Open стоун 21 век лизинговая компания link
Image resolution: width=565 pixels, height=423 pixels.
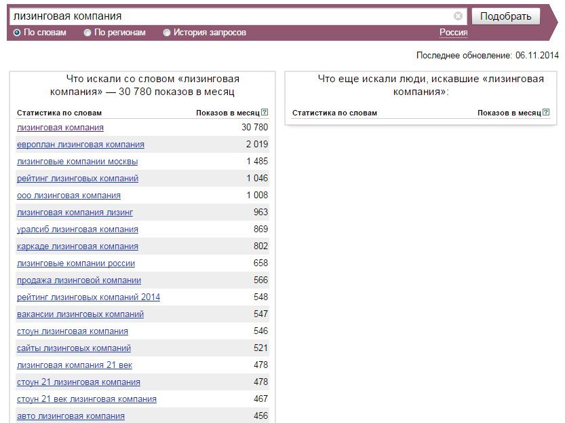(x=87, y=399)
